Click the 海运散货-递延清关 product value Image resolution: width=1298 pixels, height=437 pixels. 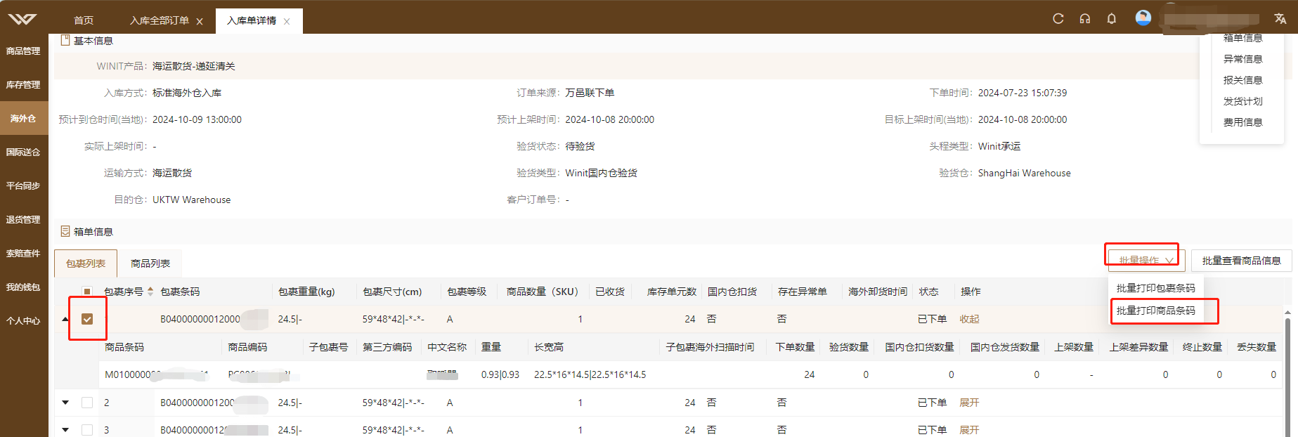194,66
